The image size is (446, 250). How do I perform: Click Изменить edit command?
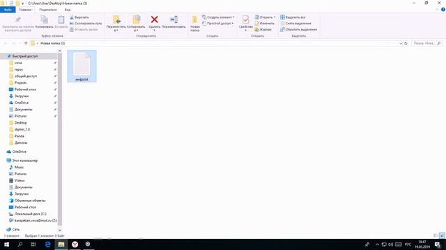(265, 23)
